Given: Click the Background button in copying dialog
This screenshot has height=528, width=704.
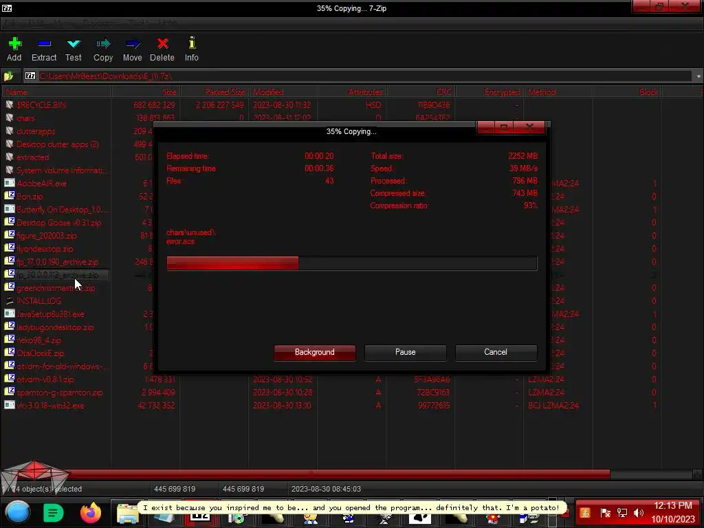Looking at the screenshot, I should pos(315,353).
